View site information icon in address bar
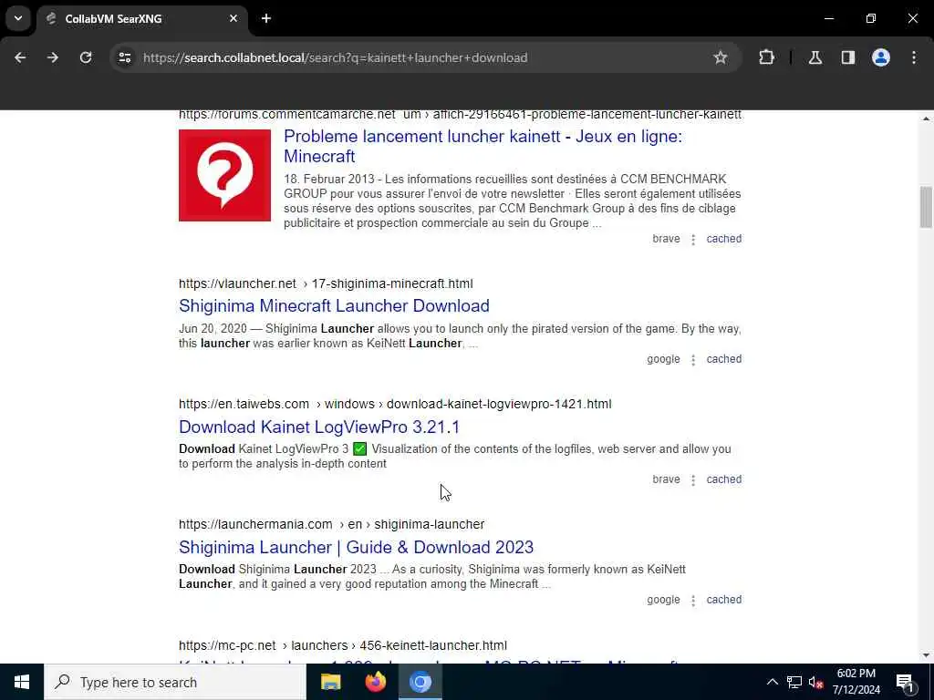This screenshot has height=700, width=934. coord(124,57)
